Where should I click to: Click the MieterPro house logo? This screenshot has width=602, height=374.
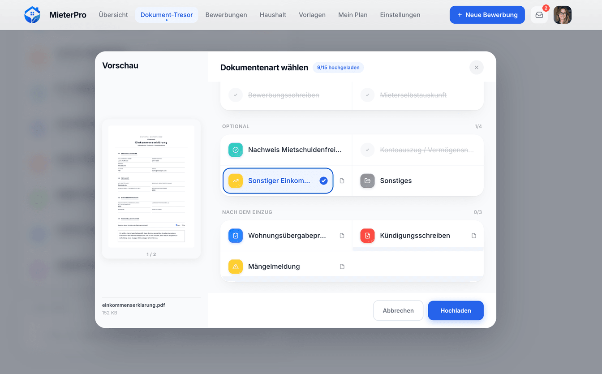click(x=32, y=15)
